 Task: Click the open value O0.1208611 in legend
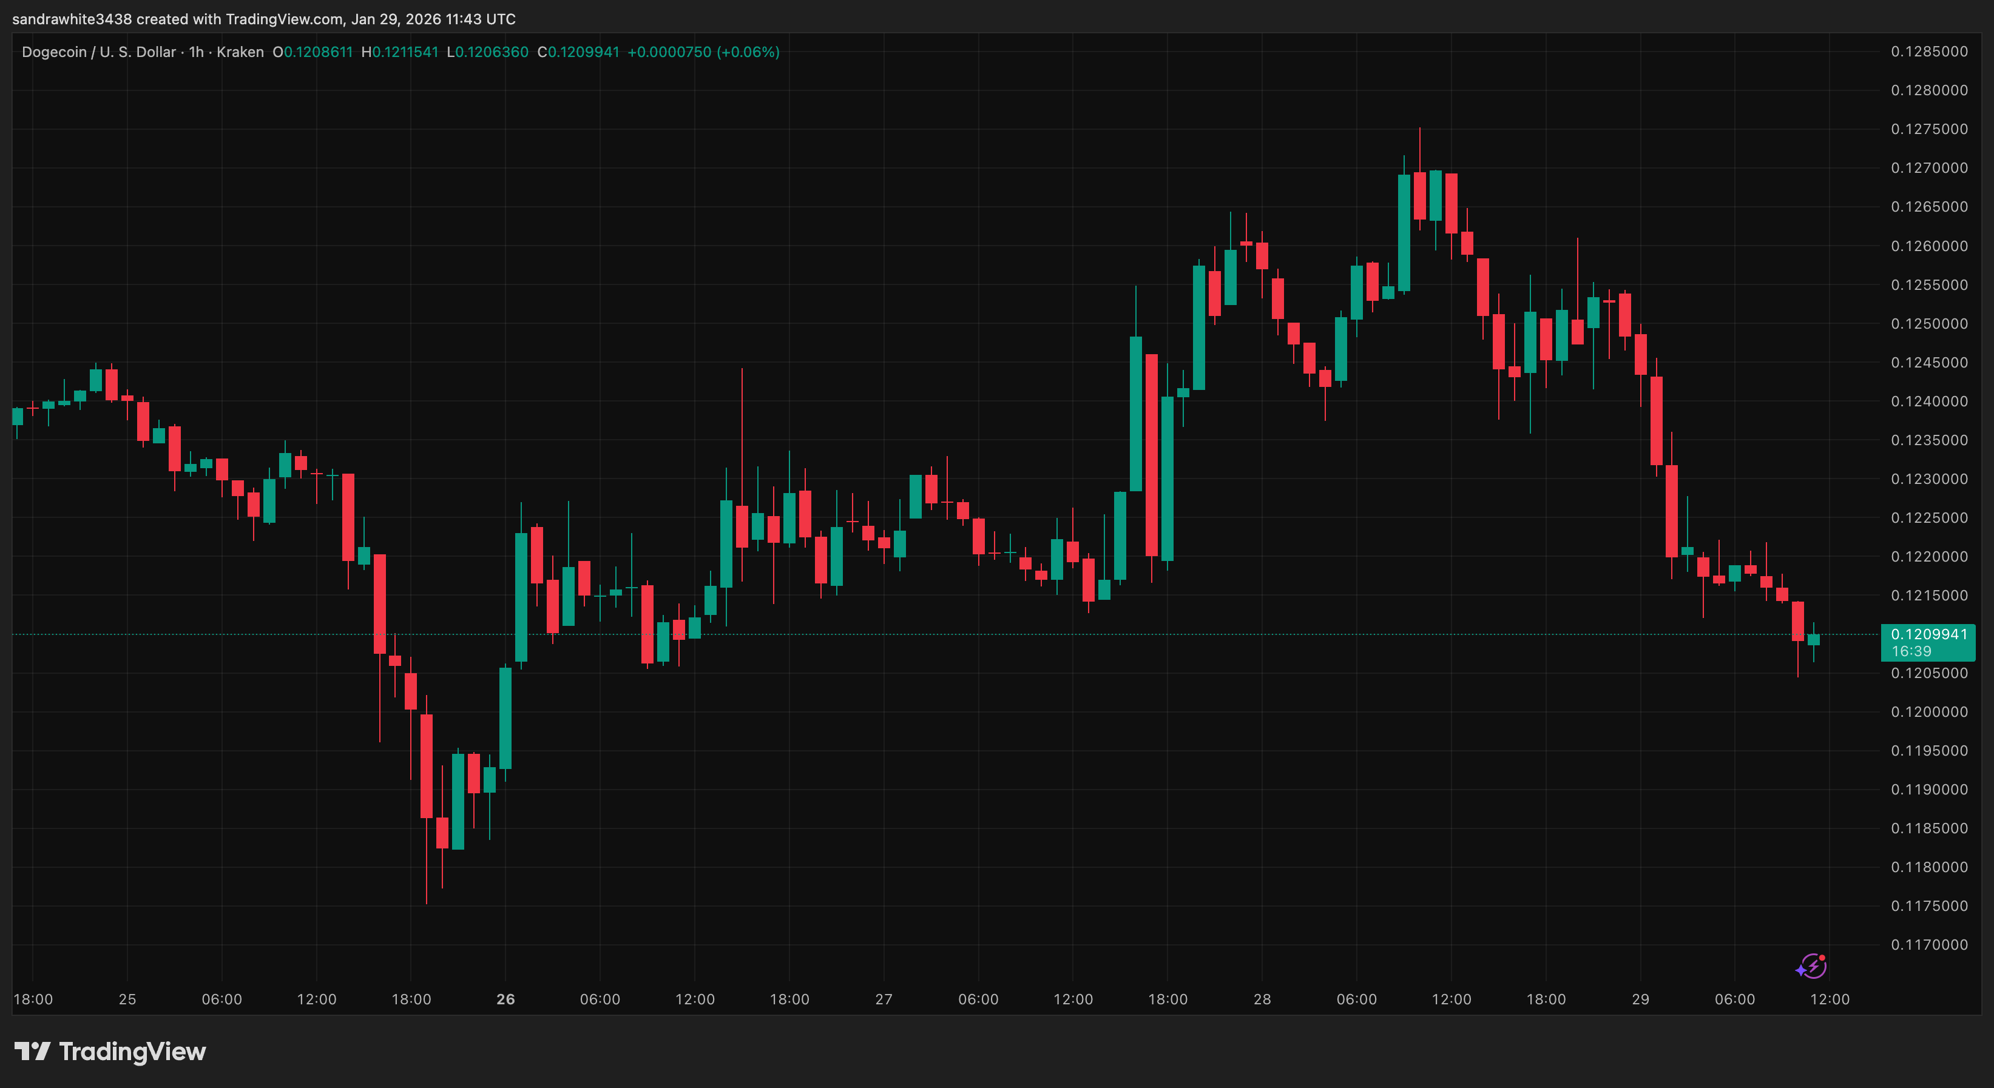[x=313, y=52]
